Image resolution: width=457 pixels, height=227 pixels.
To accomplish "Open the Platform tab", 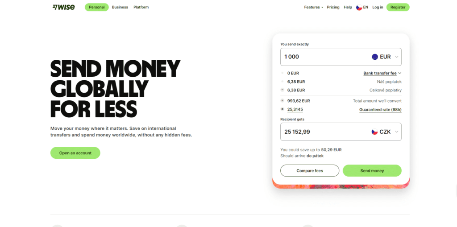I will pos(141,8).
